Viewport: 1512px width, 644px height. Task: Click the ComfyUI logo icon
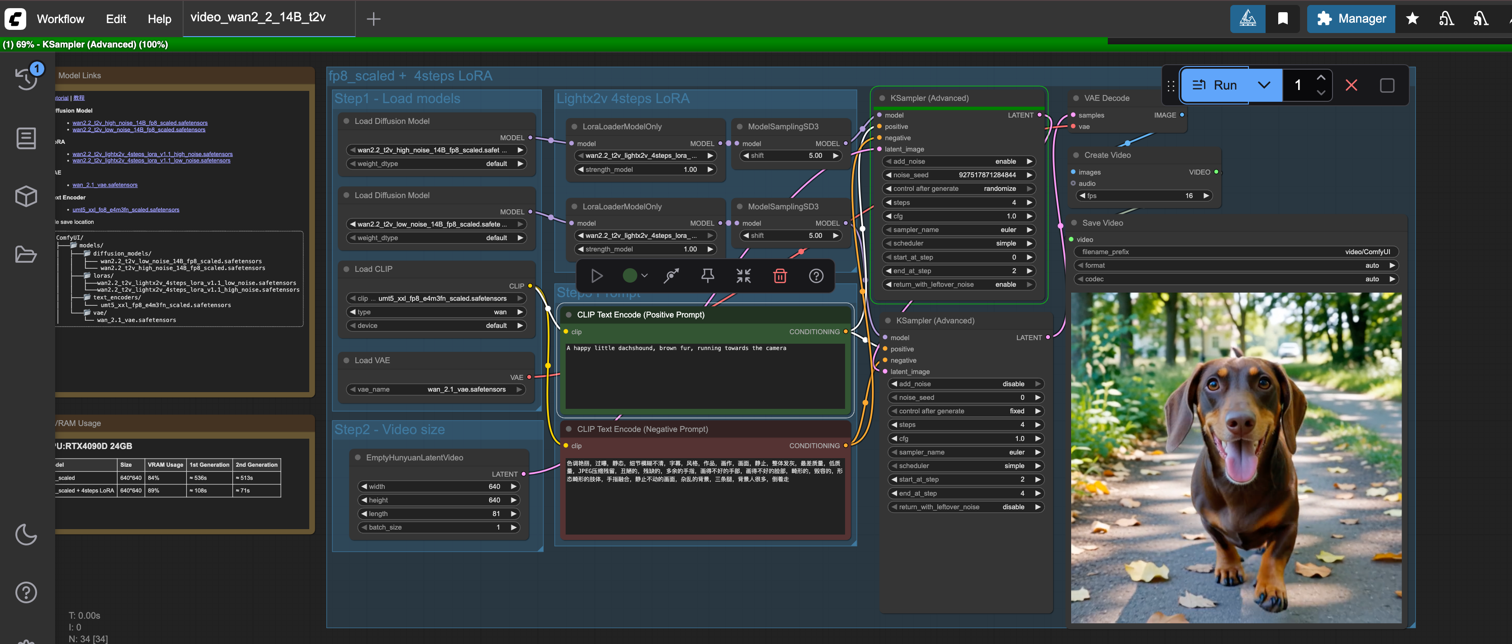click(x=15, y=19)
